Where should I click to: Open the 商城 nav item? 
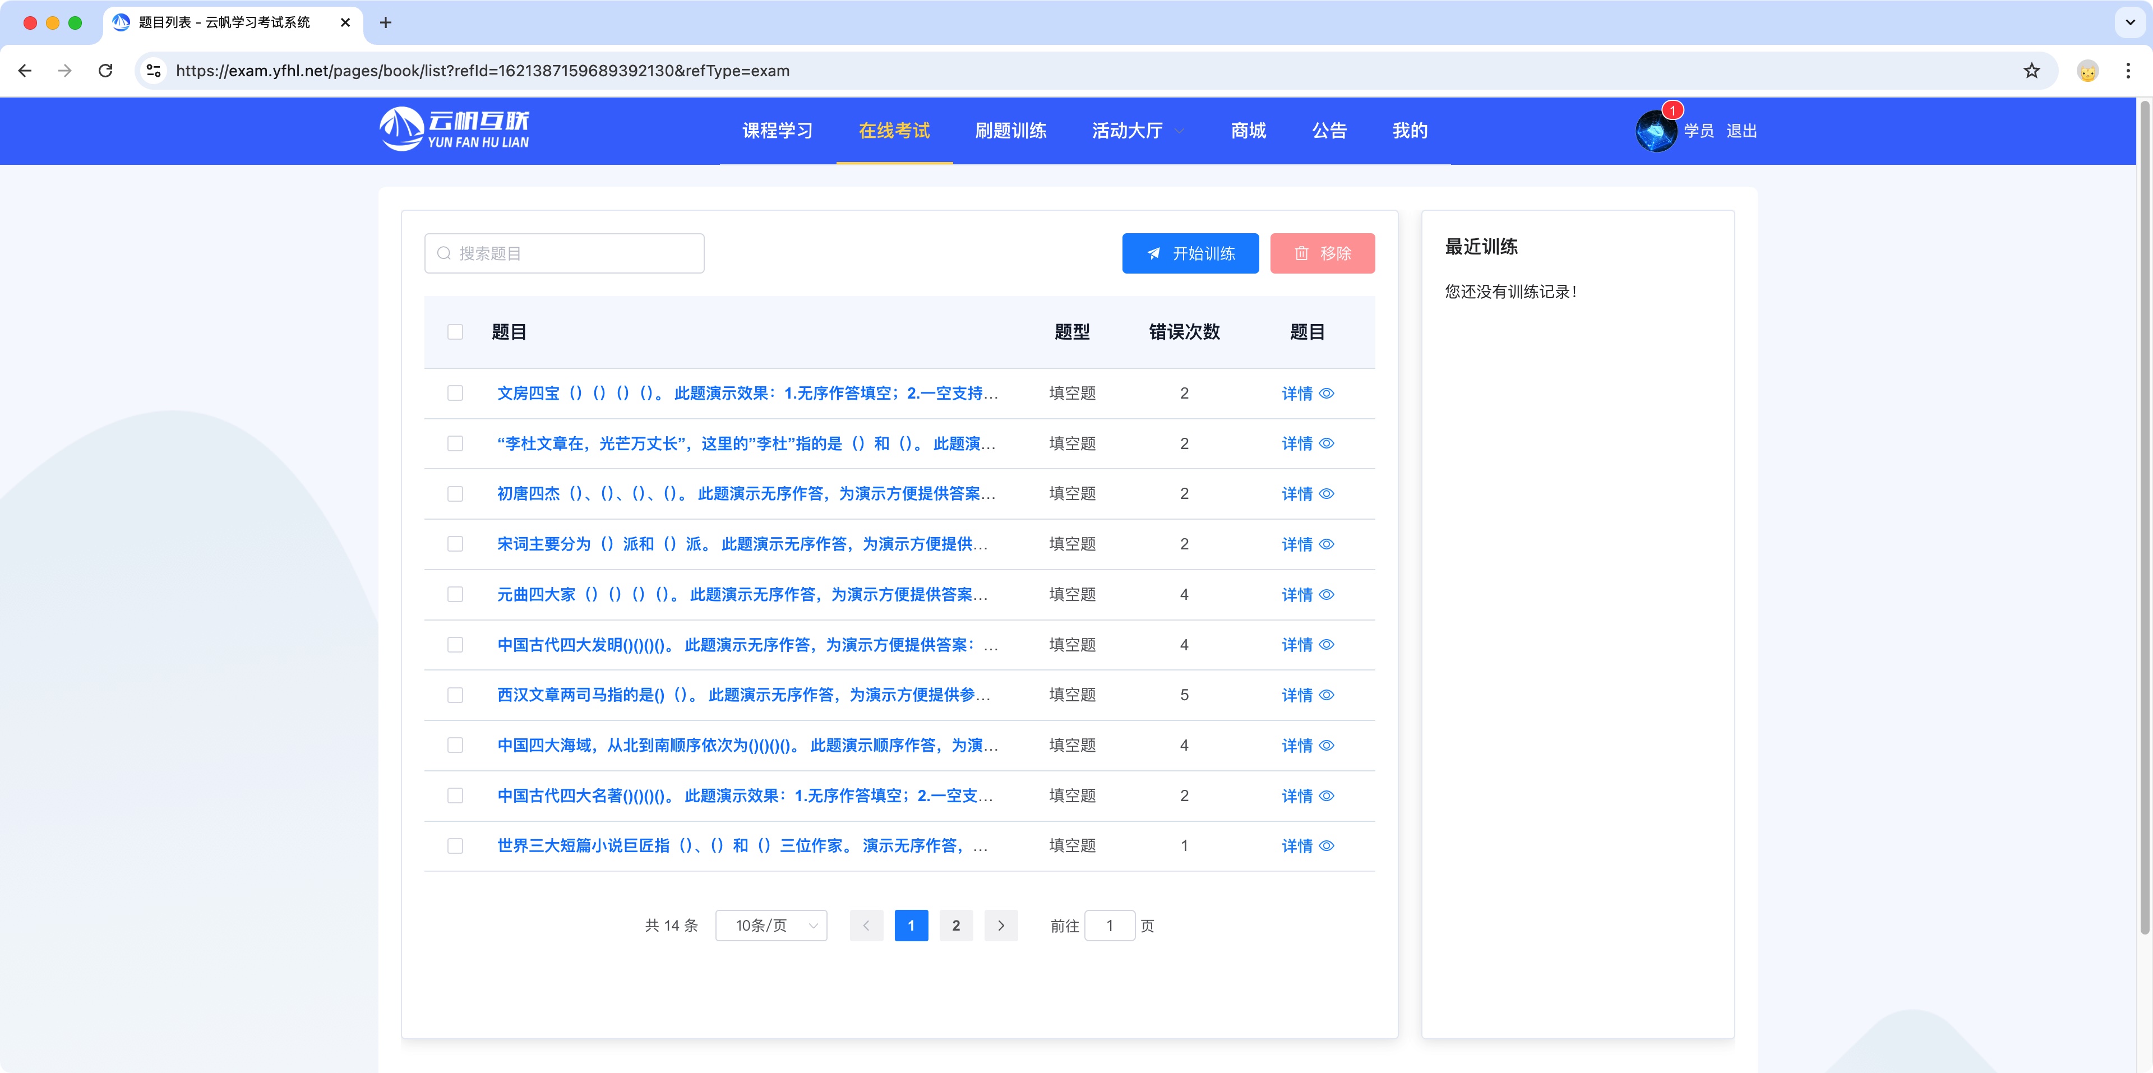pyautogui.click(x=1248, y=131)
